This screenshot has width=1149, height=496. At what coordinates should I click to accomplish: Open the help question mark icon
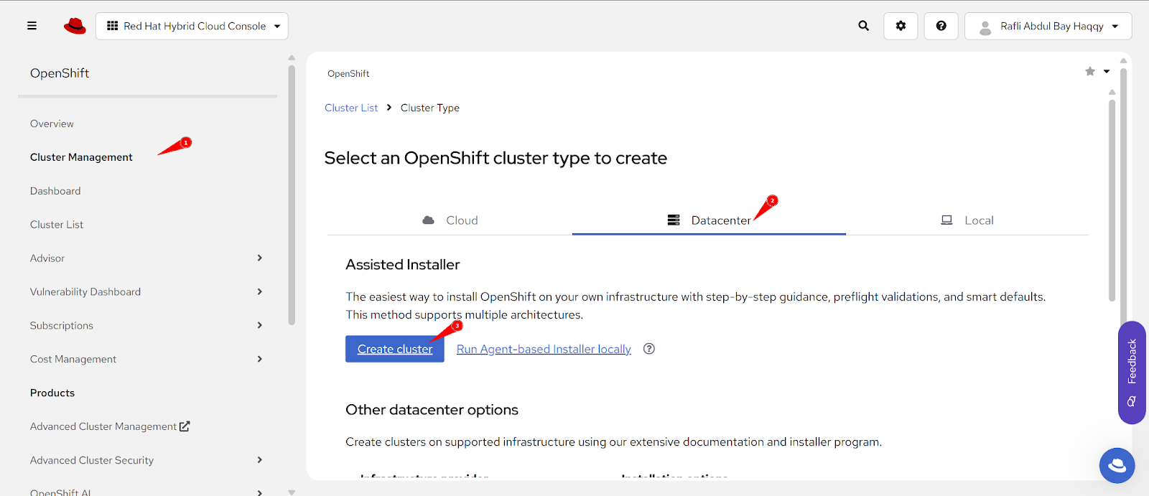pos(941,26)
